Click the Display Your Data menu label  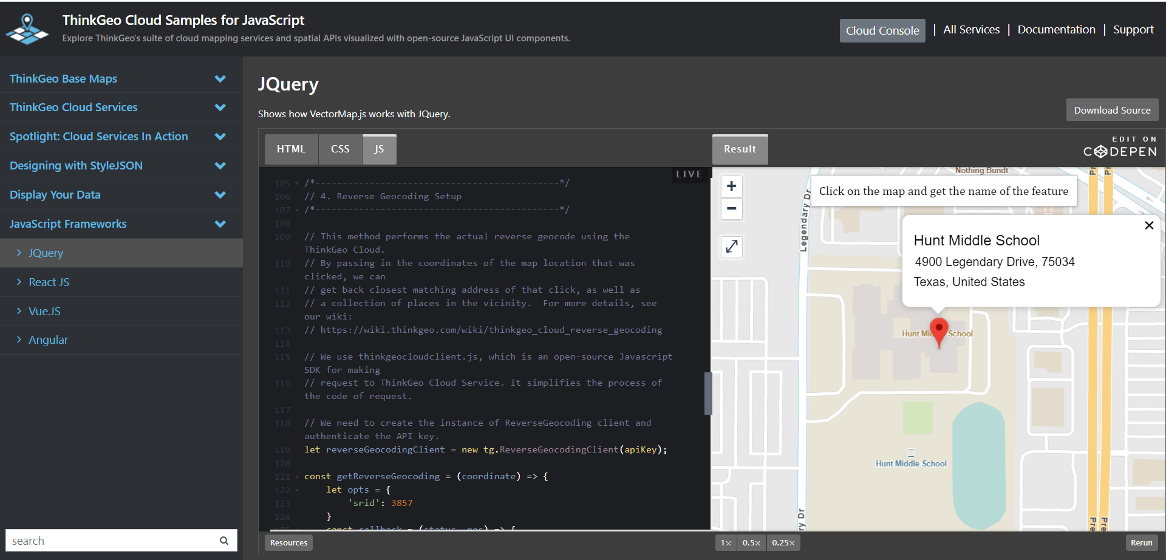click(55, 195)
